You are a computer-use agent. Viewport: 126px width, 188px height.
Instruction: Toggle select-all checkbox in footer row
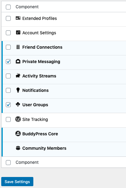click(x=8, y=163)
